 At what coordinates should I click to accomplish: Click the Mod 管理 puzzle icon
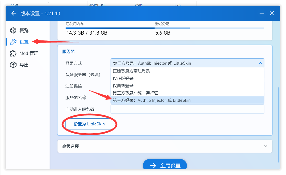pos(13,53)
